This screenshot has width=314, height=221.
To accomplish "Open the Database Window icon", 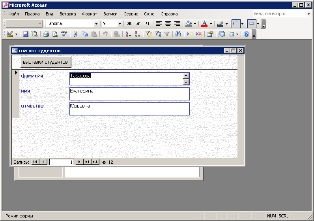I will (221, 34).
